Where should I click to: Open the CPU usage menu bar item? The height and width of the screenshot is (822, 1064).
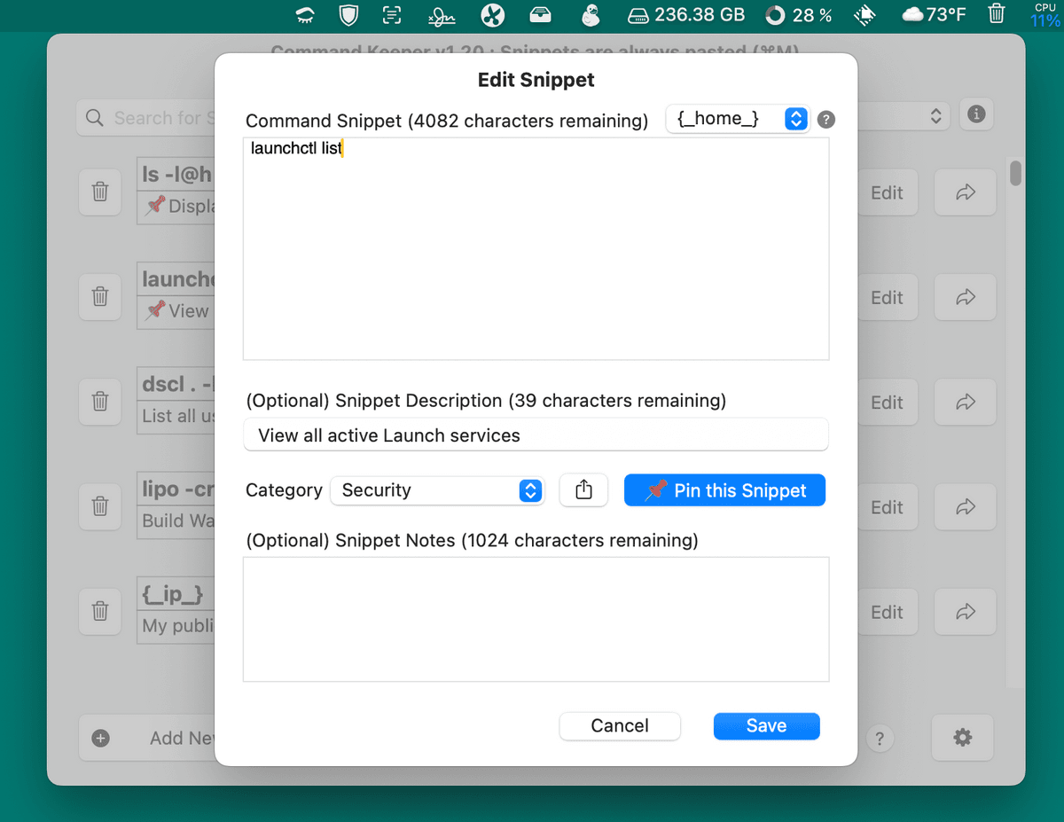pyautogui.click(x=1044, y=14)
